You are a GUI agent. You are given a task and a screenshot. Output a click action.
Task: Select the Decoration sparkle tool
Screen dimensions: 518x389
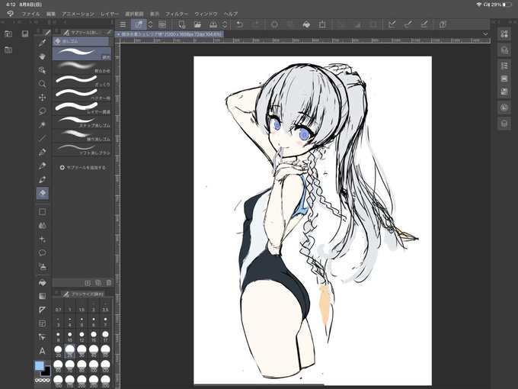tap(43, 240)
